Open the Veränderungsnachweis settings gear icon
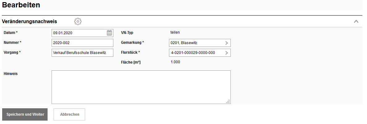This screenshot has width=367, height=124. (x=78, y=21)
